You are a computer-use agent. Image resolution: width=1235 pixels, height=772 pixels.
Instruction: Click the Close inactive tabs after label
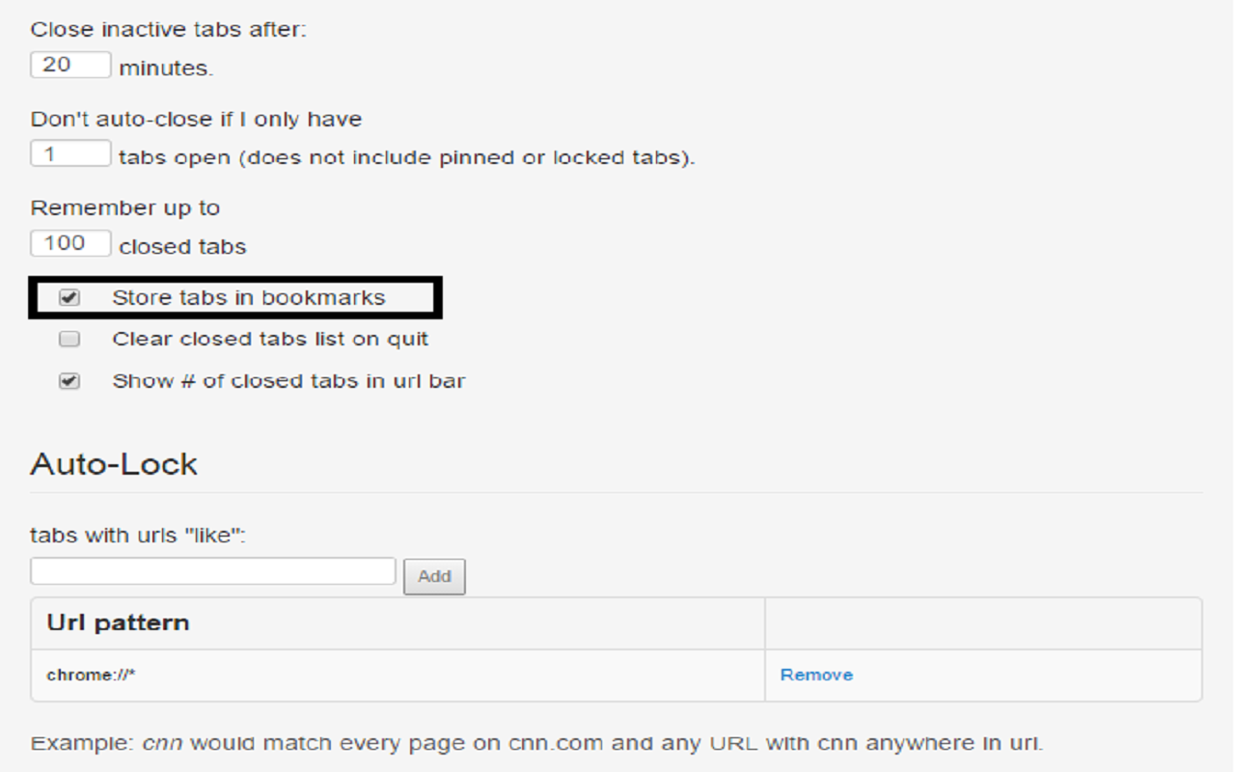[168, 29]
